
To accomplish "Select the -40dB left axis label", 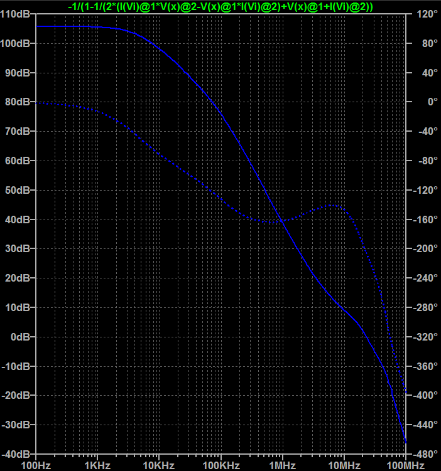I will pyautogui.click(x=16, y=454).
